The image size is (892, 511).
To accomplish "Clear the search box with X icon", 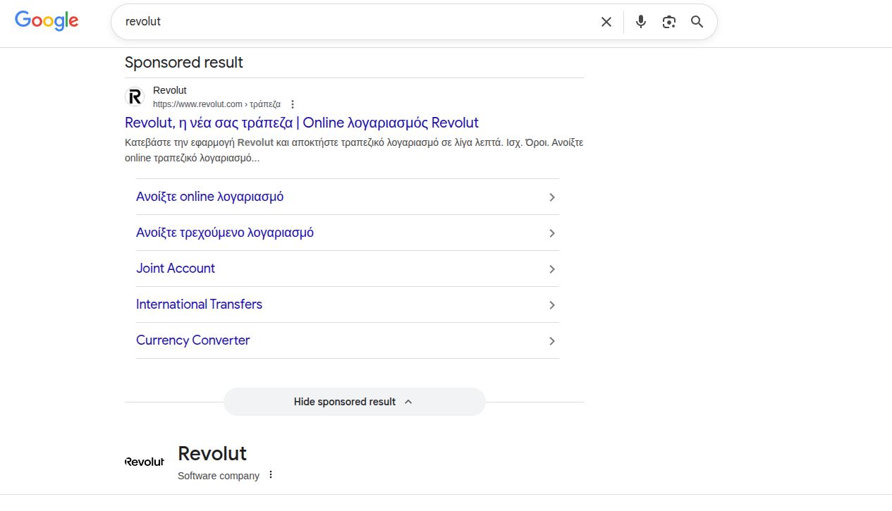I will click(606, 22).
